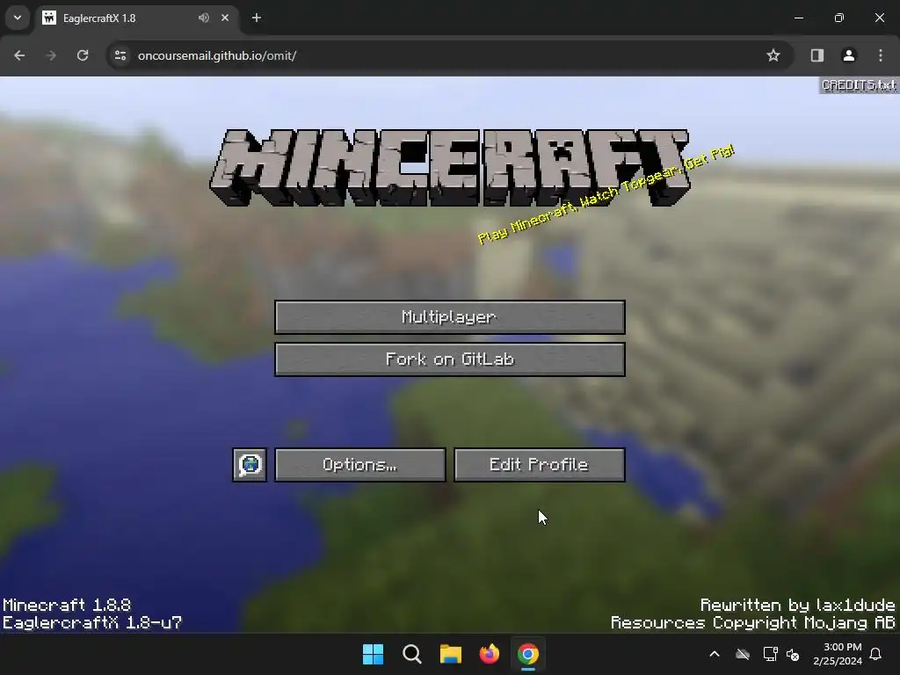Open the OneDrive tray icon

tap(742, 654)
